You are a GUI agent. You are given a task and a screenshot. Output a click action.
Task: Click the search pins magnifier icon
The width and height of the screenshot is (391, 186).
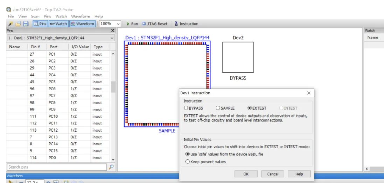111,167
